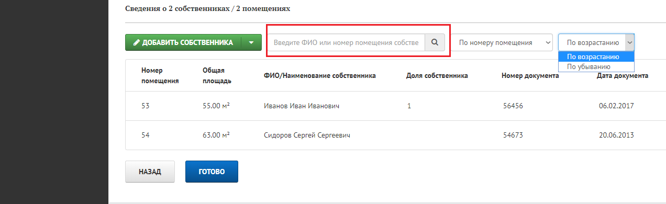This screenshot has width=666, height=204.
Task: Click the 63.00 м² area cell
Action: click(217, 135)
